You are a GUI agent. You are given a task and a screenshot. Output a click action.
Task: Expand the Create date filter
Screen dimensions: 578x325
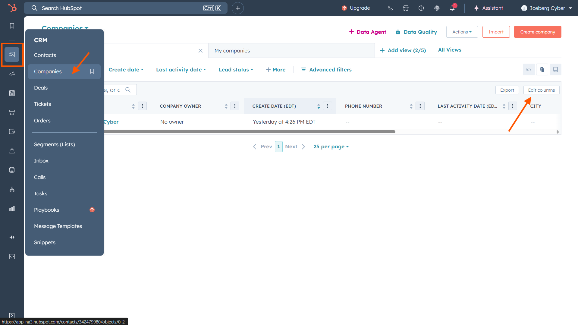point(126,70)
